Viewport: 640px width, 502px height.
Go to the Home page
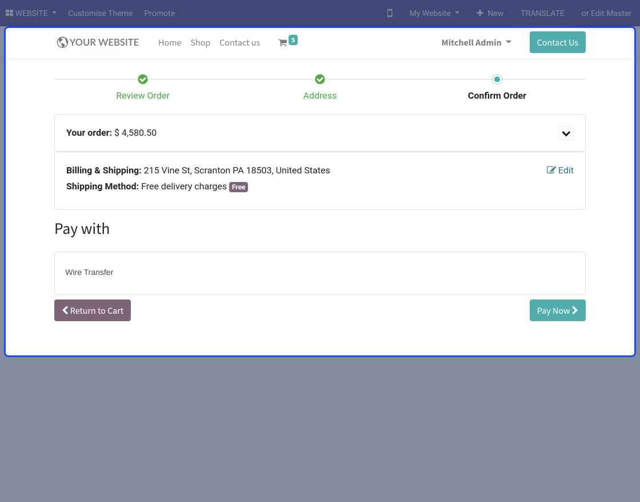click(x=170, y=43)
